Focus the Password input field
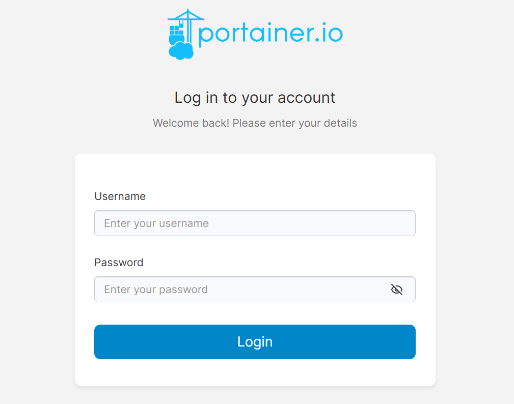Viewport: 514px width, 404px height. (239, 290)
